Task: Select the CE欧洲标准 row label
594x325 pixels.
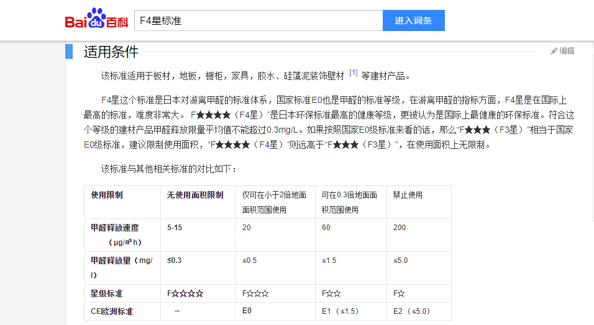Action: tap(112, 311)
